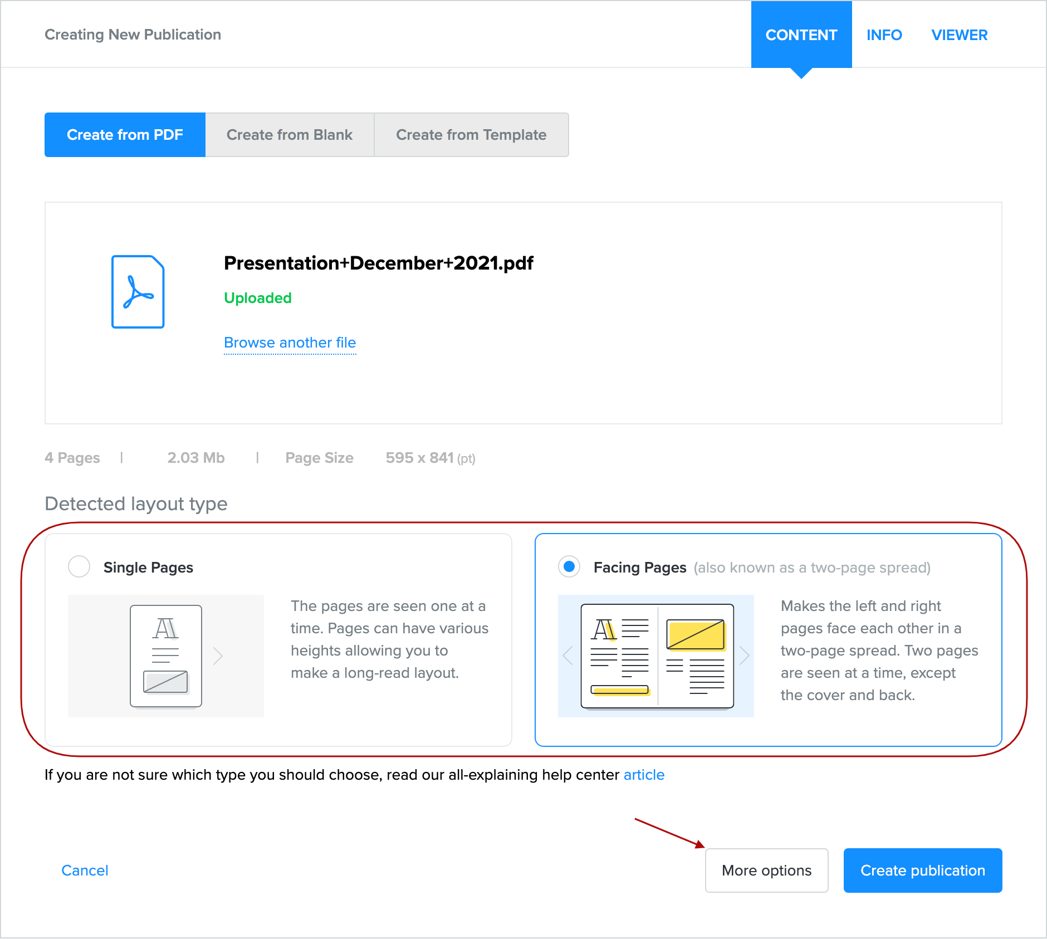Click right chevron in Single Pages preview
This screenshot has height=939, width=1047.
pyautogui.click(x=218, y=656)
